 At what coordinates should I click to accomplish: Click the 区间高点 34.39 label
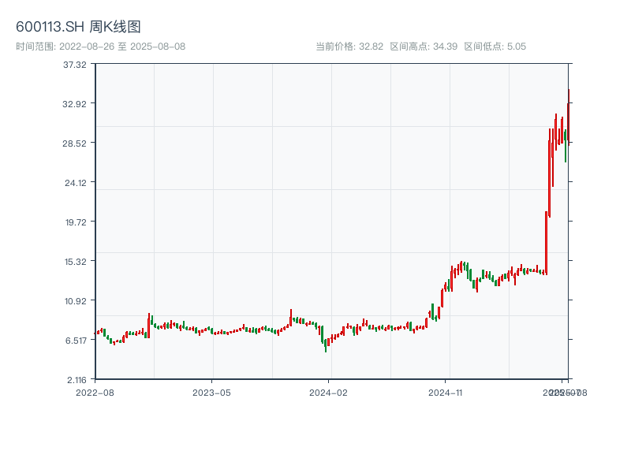click(x=424, y=47)
